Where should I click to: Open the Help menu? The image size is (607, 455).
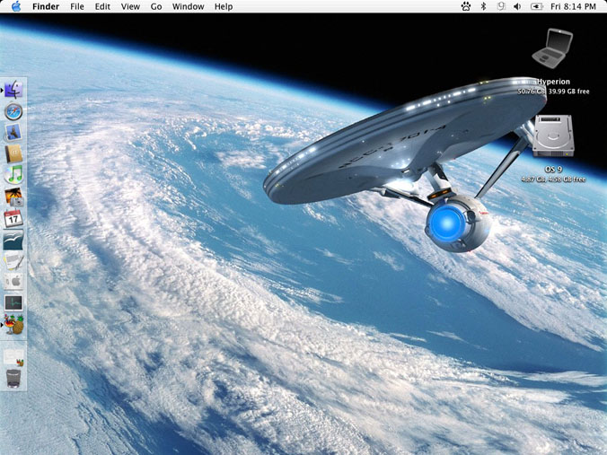click(x=224, y=6)
